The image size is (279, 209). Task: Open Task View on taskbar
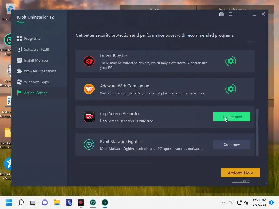32,202
